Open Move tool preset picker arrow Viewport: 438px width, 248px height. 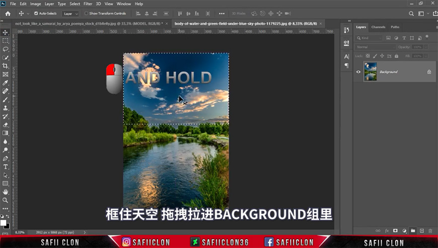(x=28, y=14)
